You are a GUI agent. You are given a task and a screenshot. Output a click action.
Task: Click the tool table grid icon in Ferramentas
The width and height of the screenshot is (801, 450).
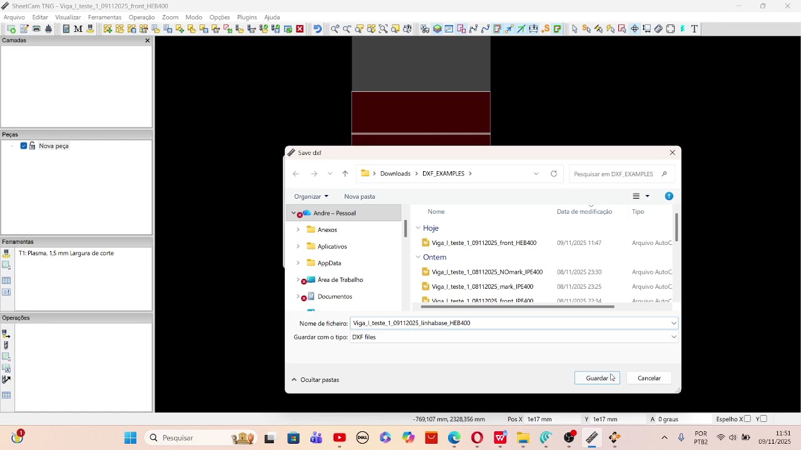[x=6, y=281]
